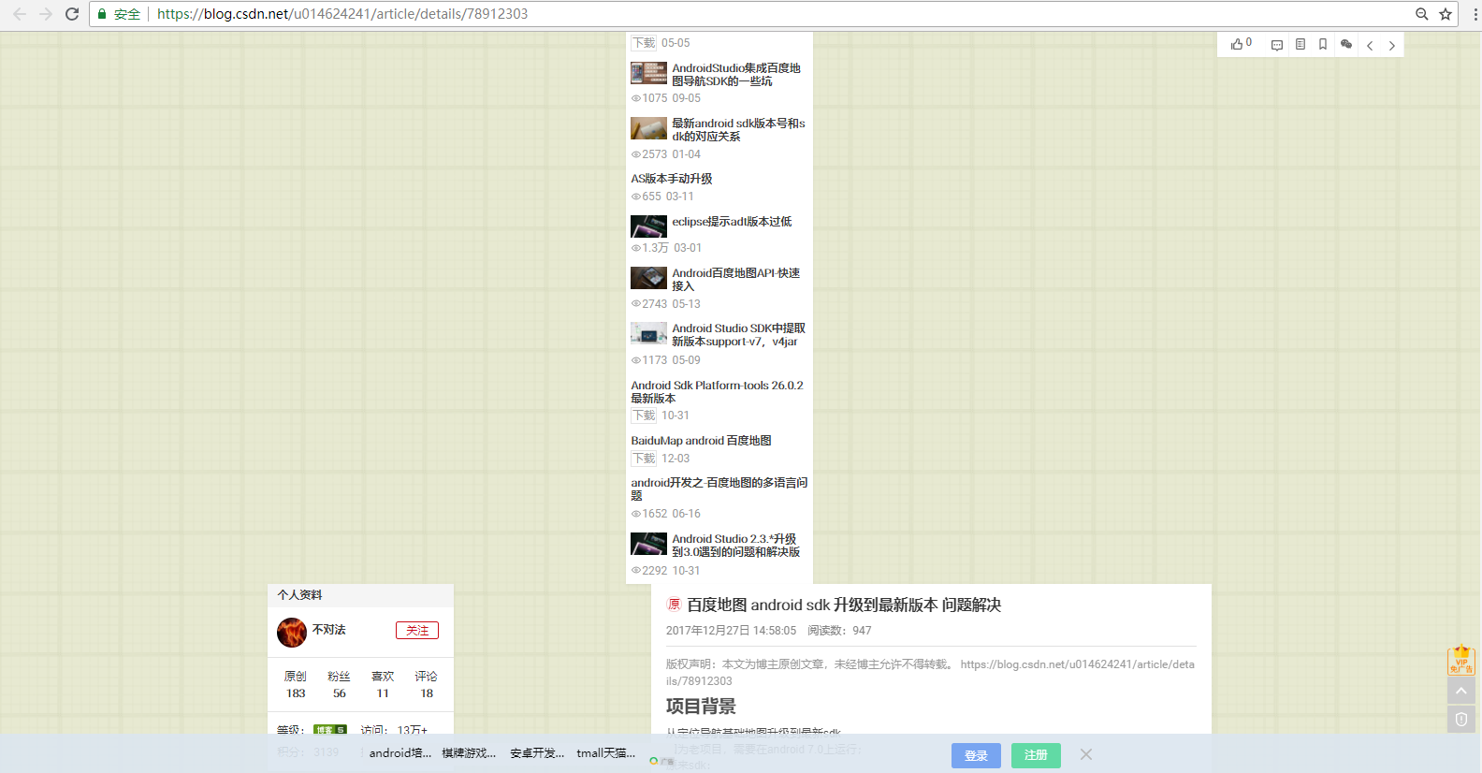This screenshot has height=773, width=1482.
Task: Open thumbnail of 最新android sdk版本号 article
Action: 648,128
